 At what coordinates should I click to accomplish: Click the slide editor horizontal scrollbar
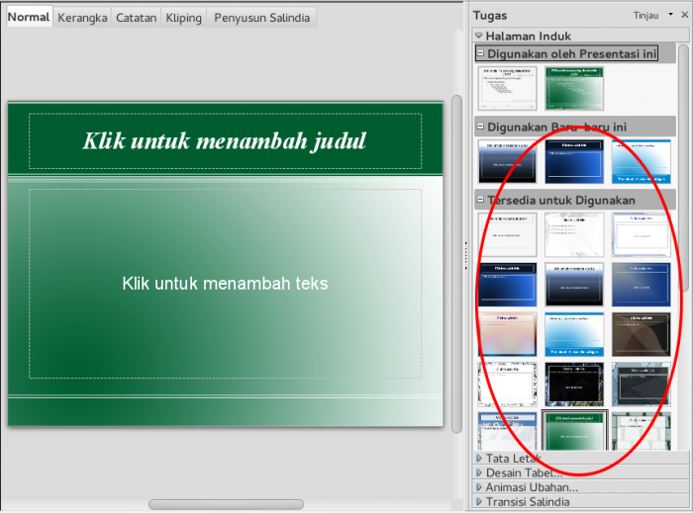tap(226, 504)
